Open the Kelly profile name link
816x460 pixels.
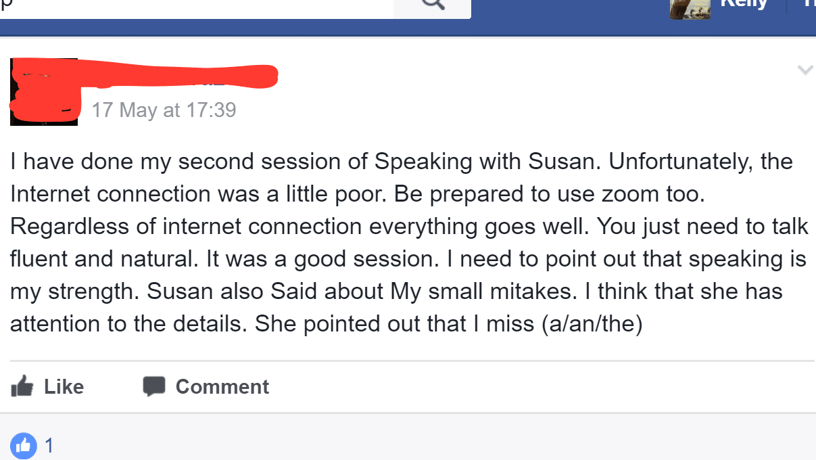click(x=745, y=4)
